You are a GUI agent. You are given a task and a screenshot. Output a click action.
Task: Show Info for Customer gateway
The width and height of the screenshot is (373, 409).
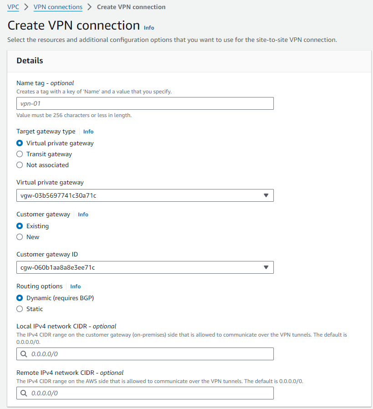click(x=83, y=215)
